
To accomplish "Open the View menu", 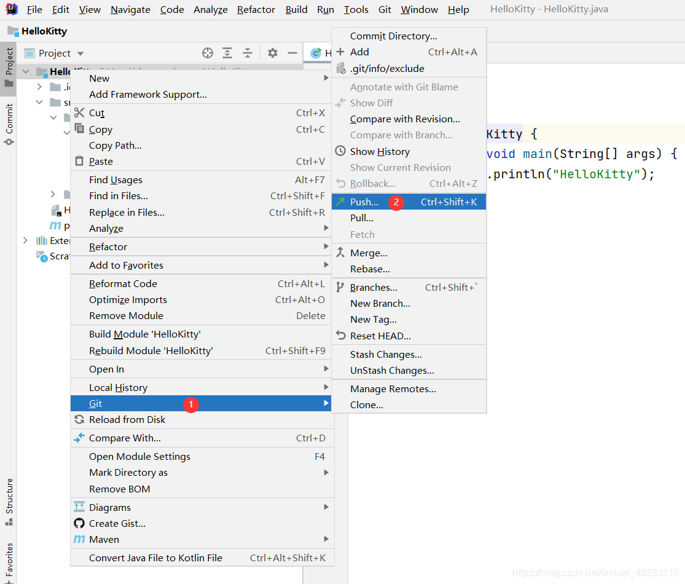I will pyautogui.click(x=90, y=10).
